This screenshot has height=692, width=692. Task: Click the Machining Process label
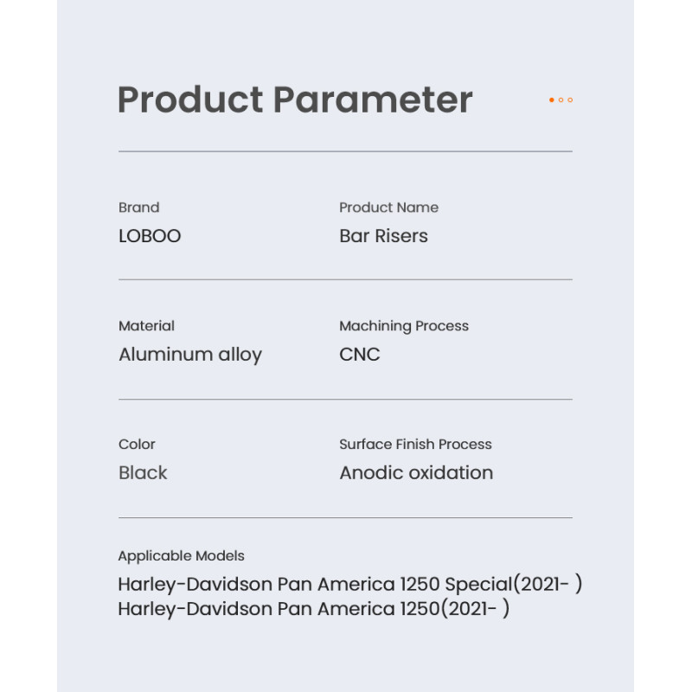pyautogui.click(x=404, y=326)
